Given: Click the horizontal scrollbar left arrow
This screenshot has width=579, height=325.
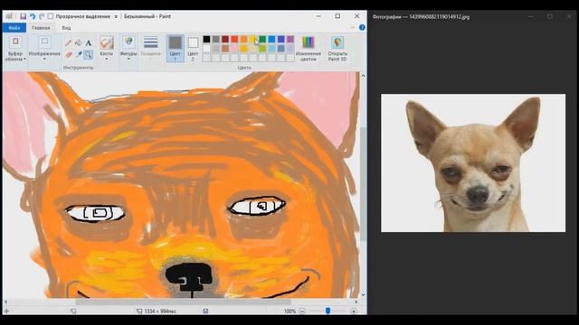Looking at the screenshot, I should pos(5,302).
